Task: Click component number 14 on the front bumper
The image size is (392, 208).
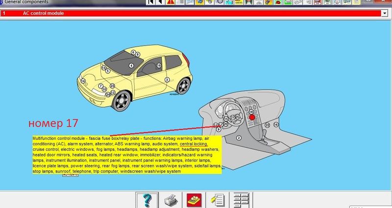Action: (x=83, y=81)
